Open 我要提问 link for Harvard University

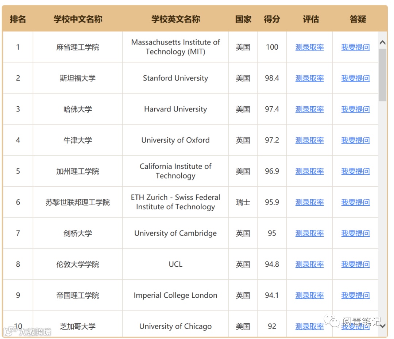[x=355, y=109]
